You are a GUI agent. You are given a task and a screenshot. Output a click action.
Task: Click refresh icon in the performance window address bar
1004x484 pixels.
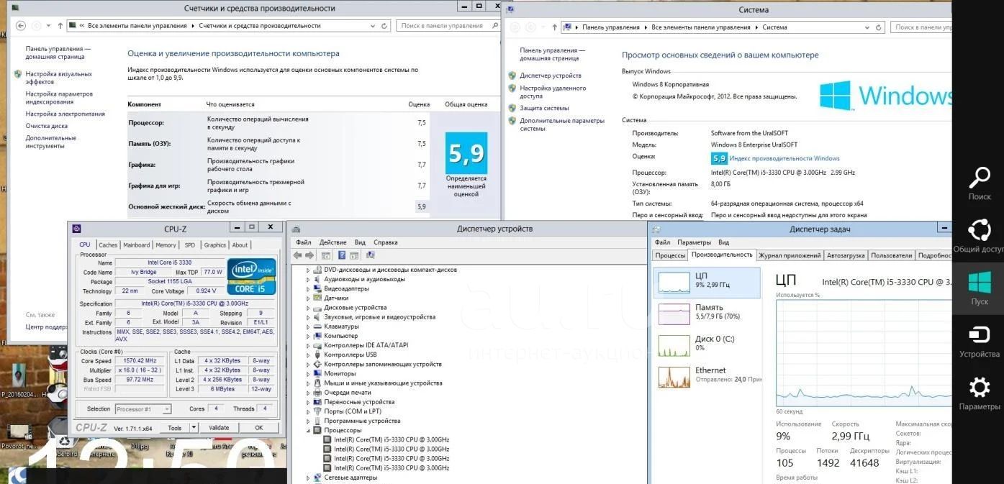(384, 26)
